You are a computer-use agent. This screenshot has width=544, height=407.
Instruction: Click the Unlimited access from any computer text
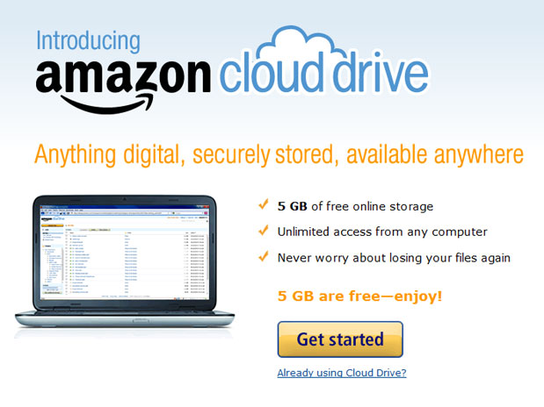tap(382, 232)
